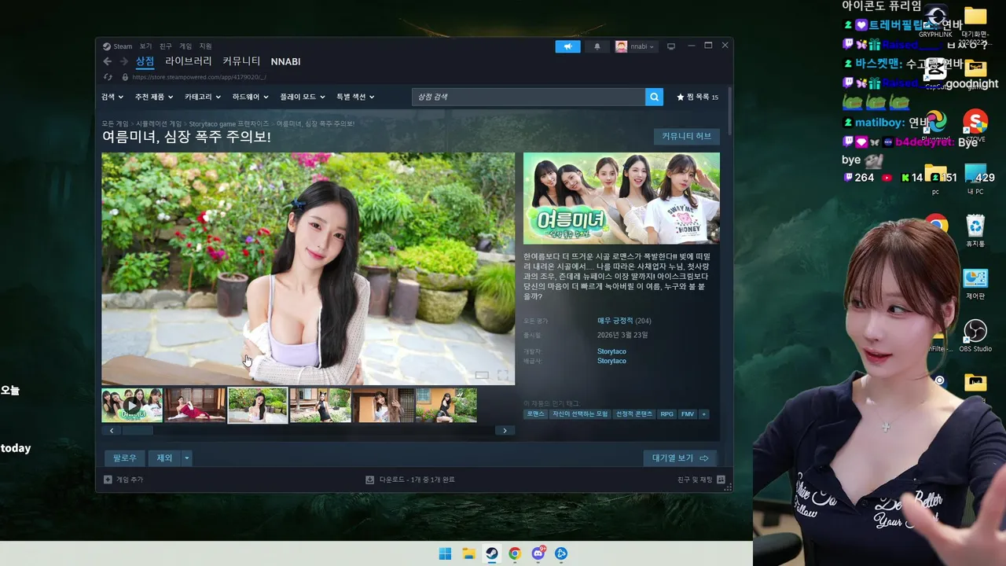This screenshot has width=1006, height=566.
Task: Click the 커뮤니티 허브 button
Action: click(686, 136)
